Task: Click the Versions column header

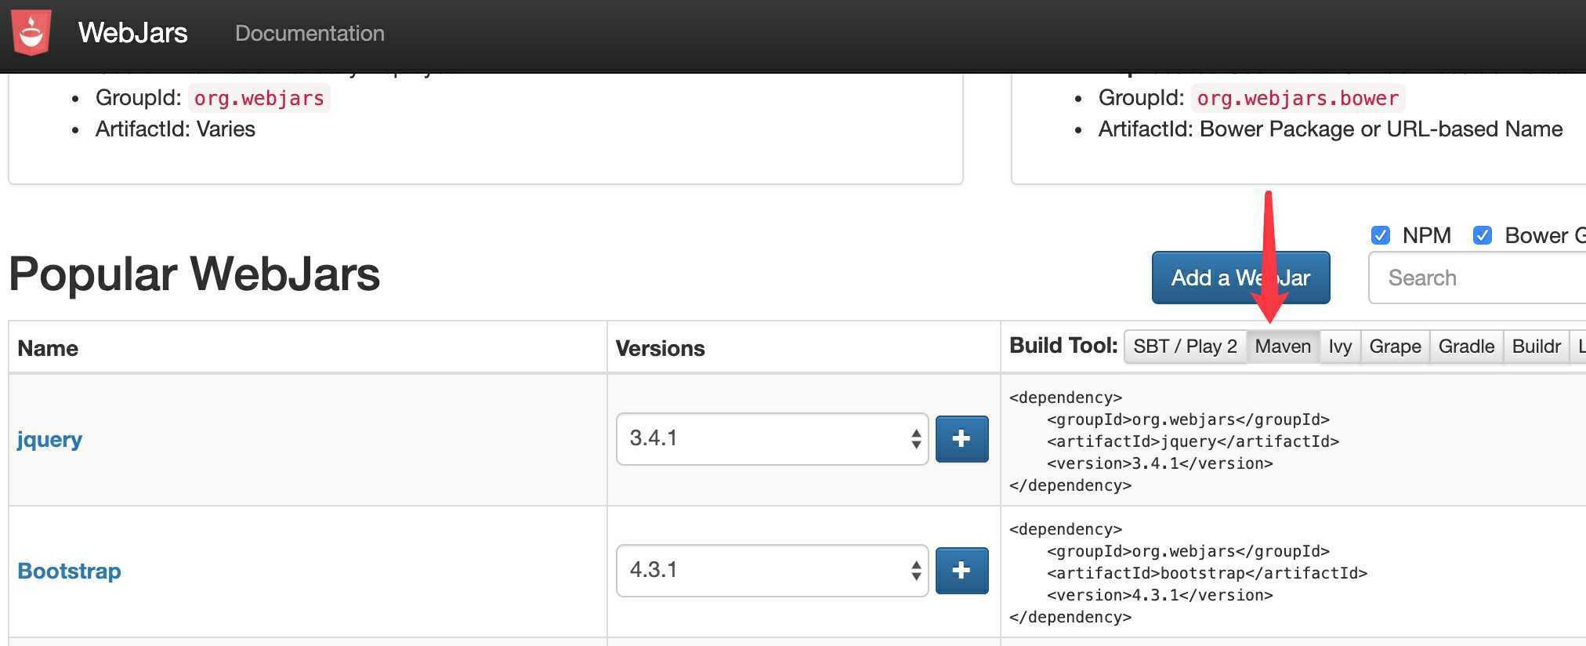Action: [660, 348]
